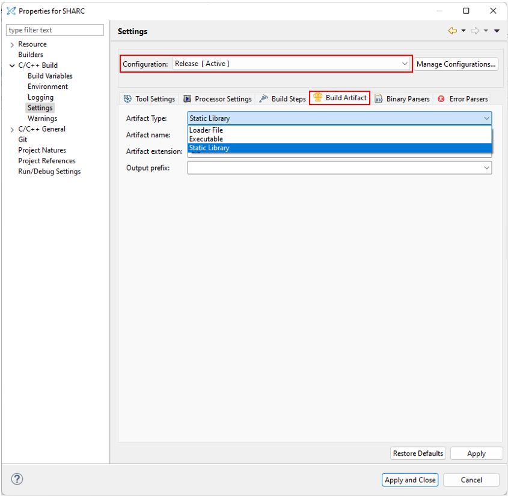508x496 pixels.
Task: Click the back navigation arrow icon
Action: click(452, 31)
